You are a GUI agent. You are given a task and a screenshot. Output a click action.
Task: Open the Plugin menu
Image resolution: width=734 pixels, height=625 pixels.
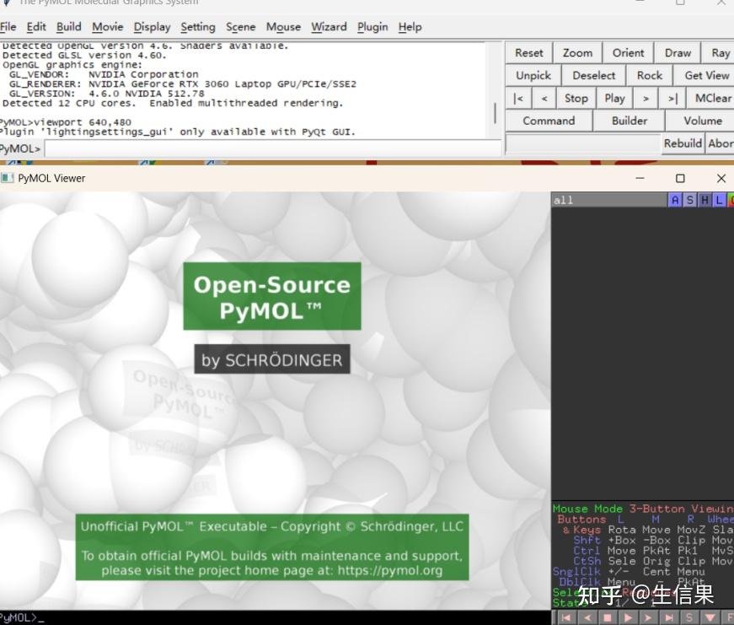coord(372,27)
